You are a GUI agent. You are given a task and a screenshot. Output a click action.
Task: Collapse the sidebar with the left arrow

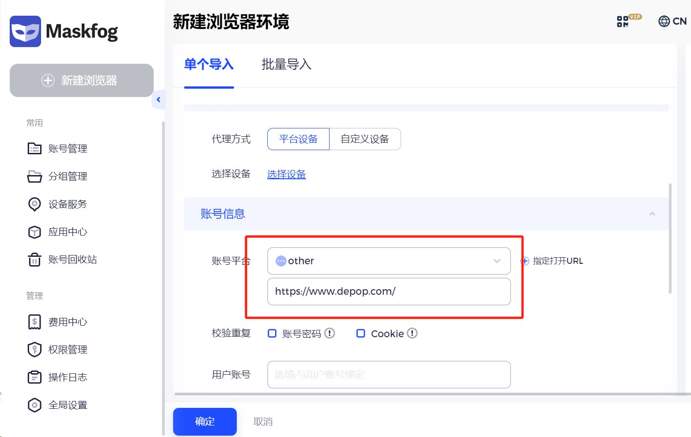[158, 99]
